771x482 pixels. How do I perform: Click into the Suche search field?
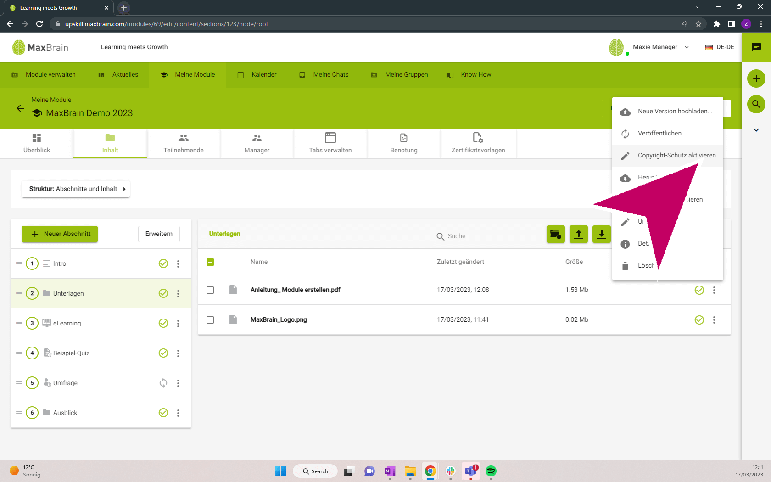click(x=489, y=236)
